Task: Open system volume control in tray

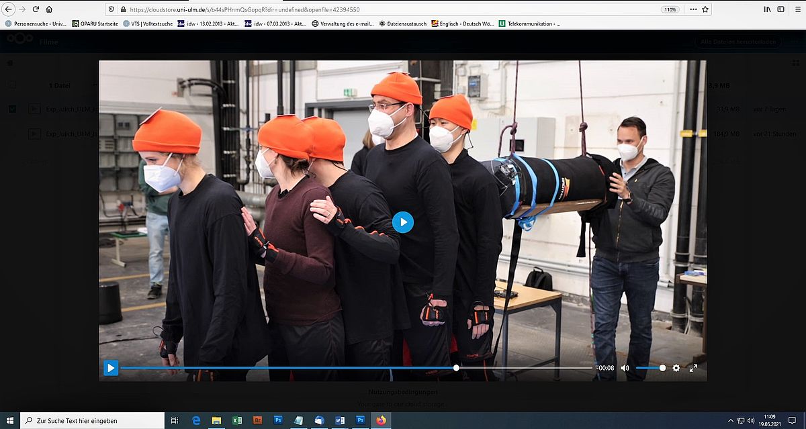Action: click(752, 420)
